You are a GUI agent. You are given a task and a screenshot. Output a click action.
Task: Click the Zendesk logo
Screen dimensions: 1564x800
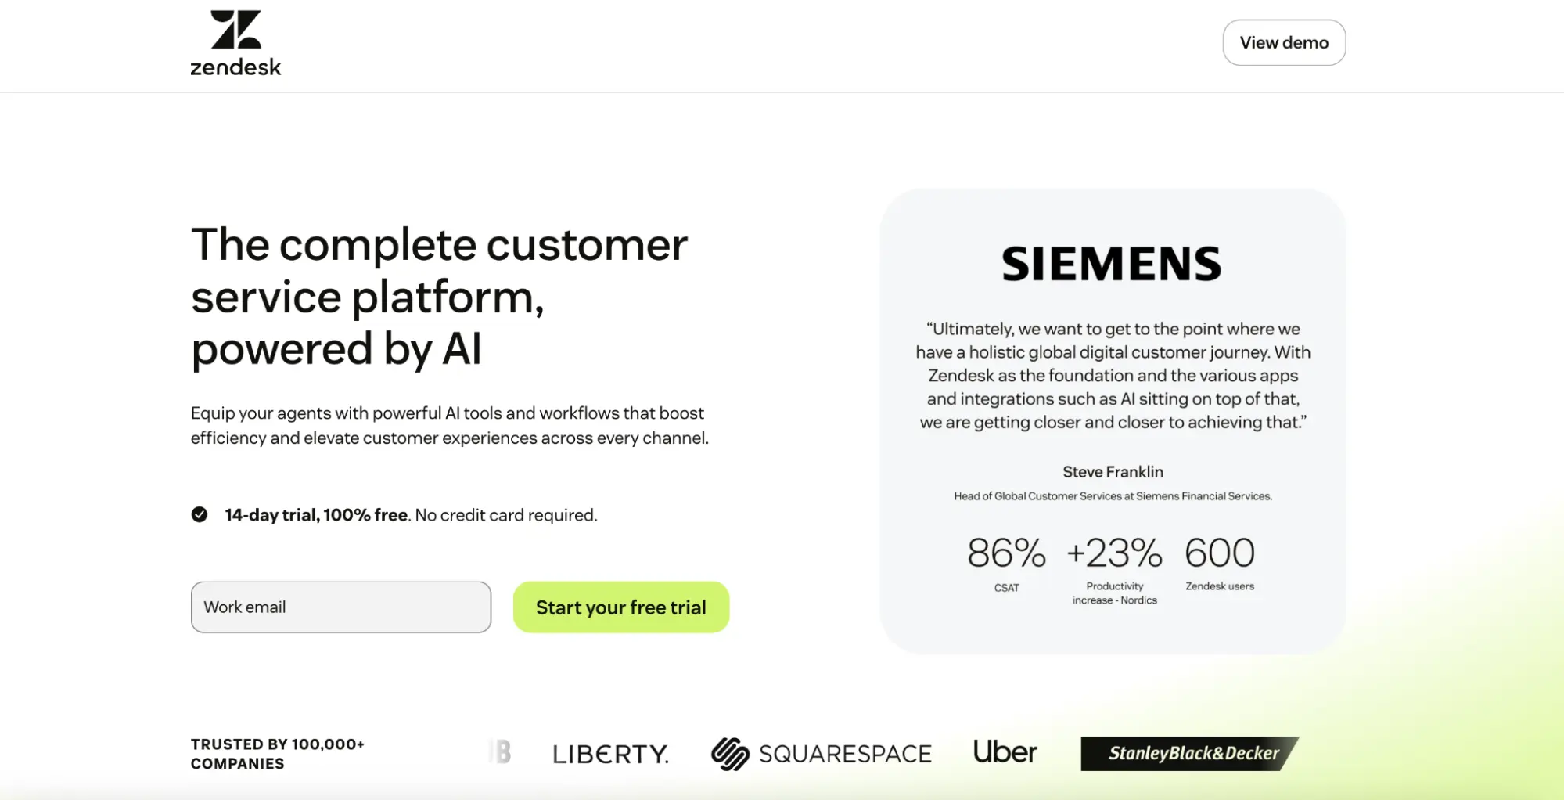[235, 43]
